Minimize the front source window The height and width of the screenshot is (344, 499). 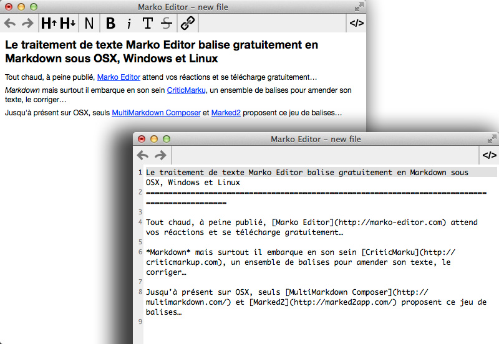click(154, 139)
